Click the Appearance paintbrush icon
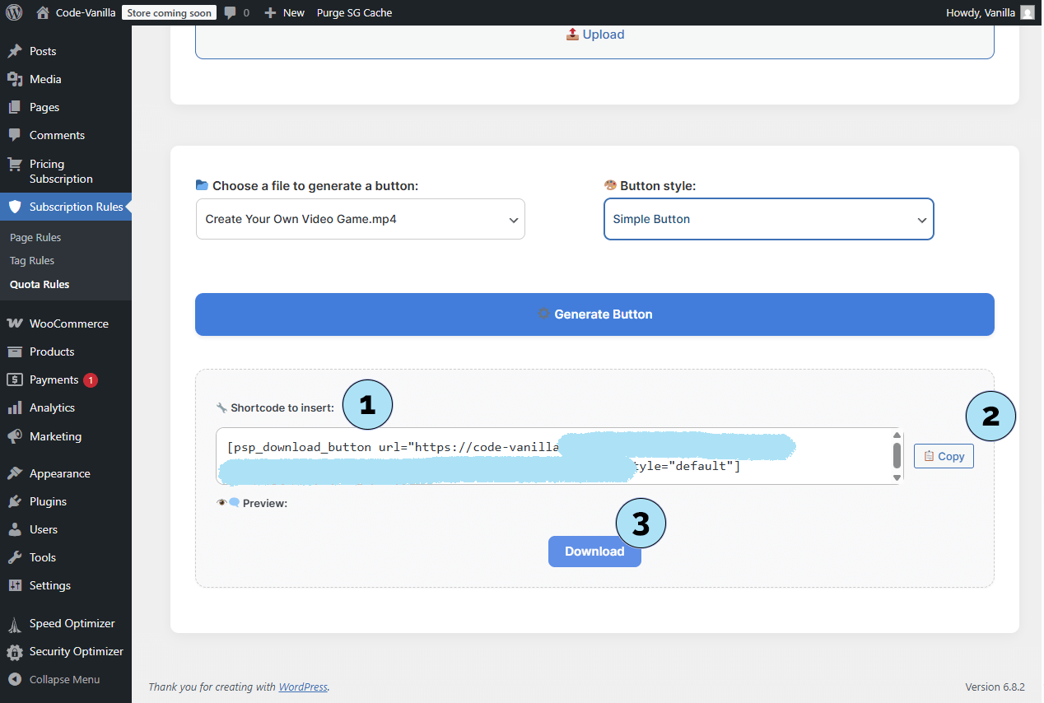This screenshot has width=1044, height=703. tap(15, 473)
